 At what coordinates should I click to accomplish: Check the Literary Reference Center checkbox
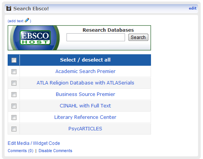click(14, 118)
